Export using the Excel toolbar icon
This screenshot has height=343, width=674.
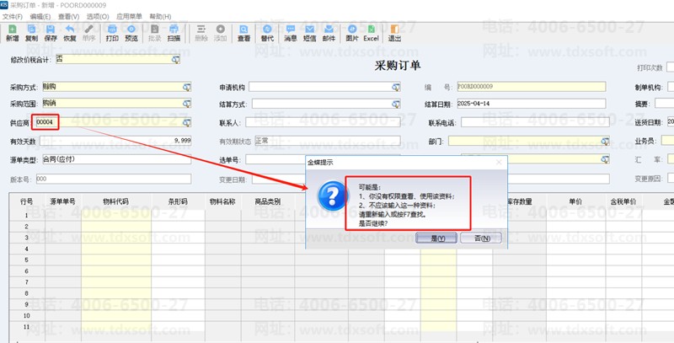click(372, 33)
